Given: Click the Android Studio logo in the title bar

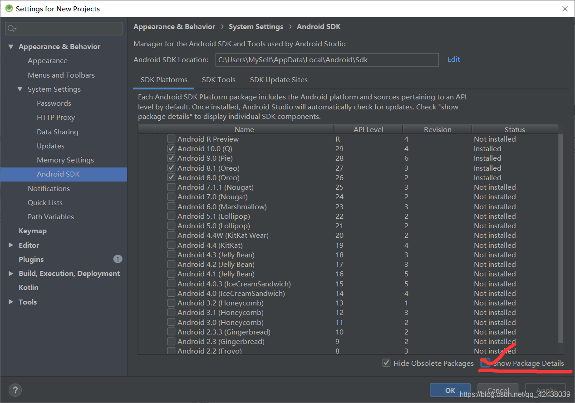Looking at the screenshot, I should coord(9,9).
